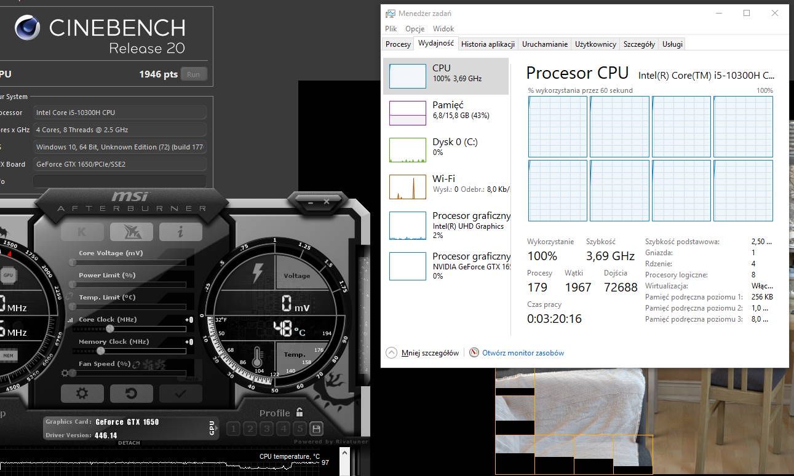Viewport: 794px width, 476px height.
Task: Switch to the Uruchamianie tab
Action: coord(545,44)
